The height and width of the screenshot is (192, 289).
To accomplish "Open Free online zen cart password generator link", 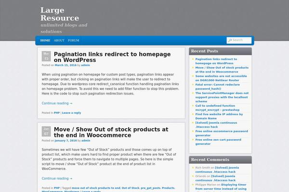I will click(218, 142).
